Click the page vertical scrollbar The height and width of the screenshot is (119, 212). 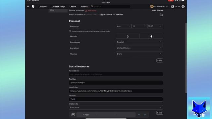(x=186, y=58)
